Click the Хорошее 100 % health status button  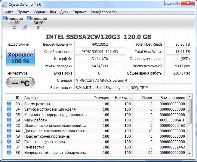pyautogui.click(x=20, y=58)
